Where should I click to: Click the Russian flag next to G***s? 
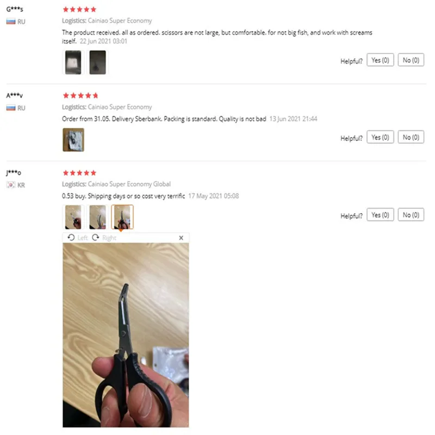click(11, 22)
